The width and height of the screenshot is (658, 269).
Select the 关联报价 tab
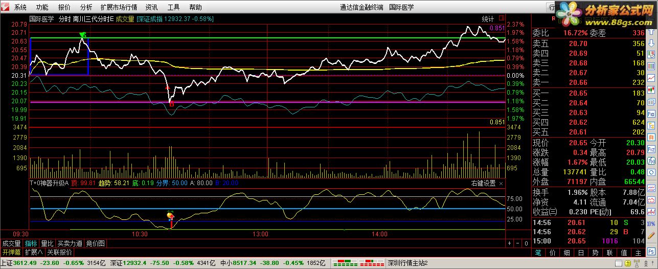60,253
